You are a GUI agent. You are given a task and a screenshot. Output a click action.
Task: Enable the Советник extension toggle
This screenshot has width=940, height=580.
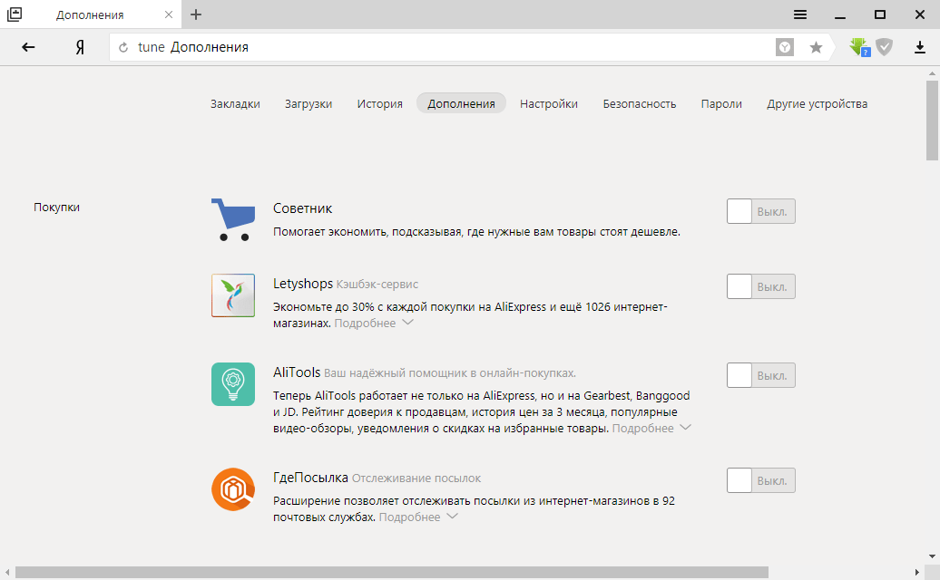coord(760,210)
